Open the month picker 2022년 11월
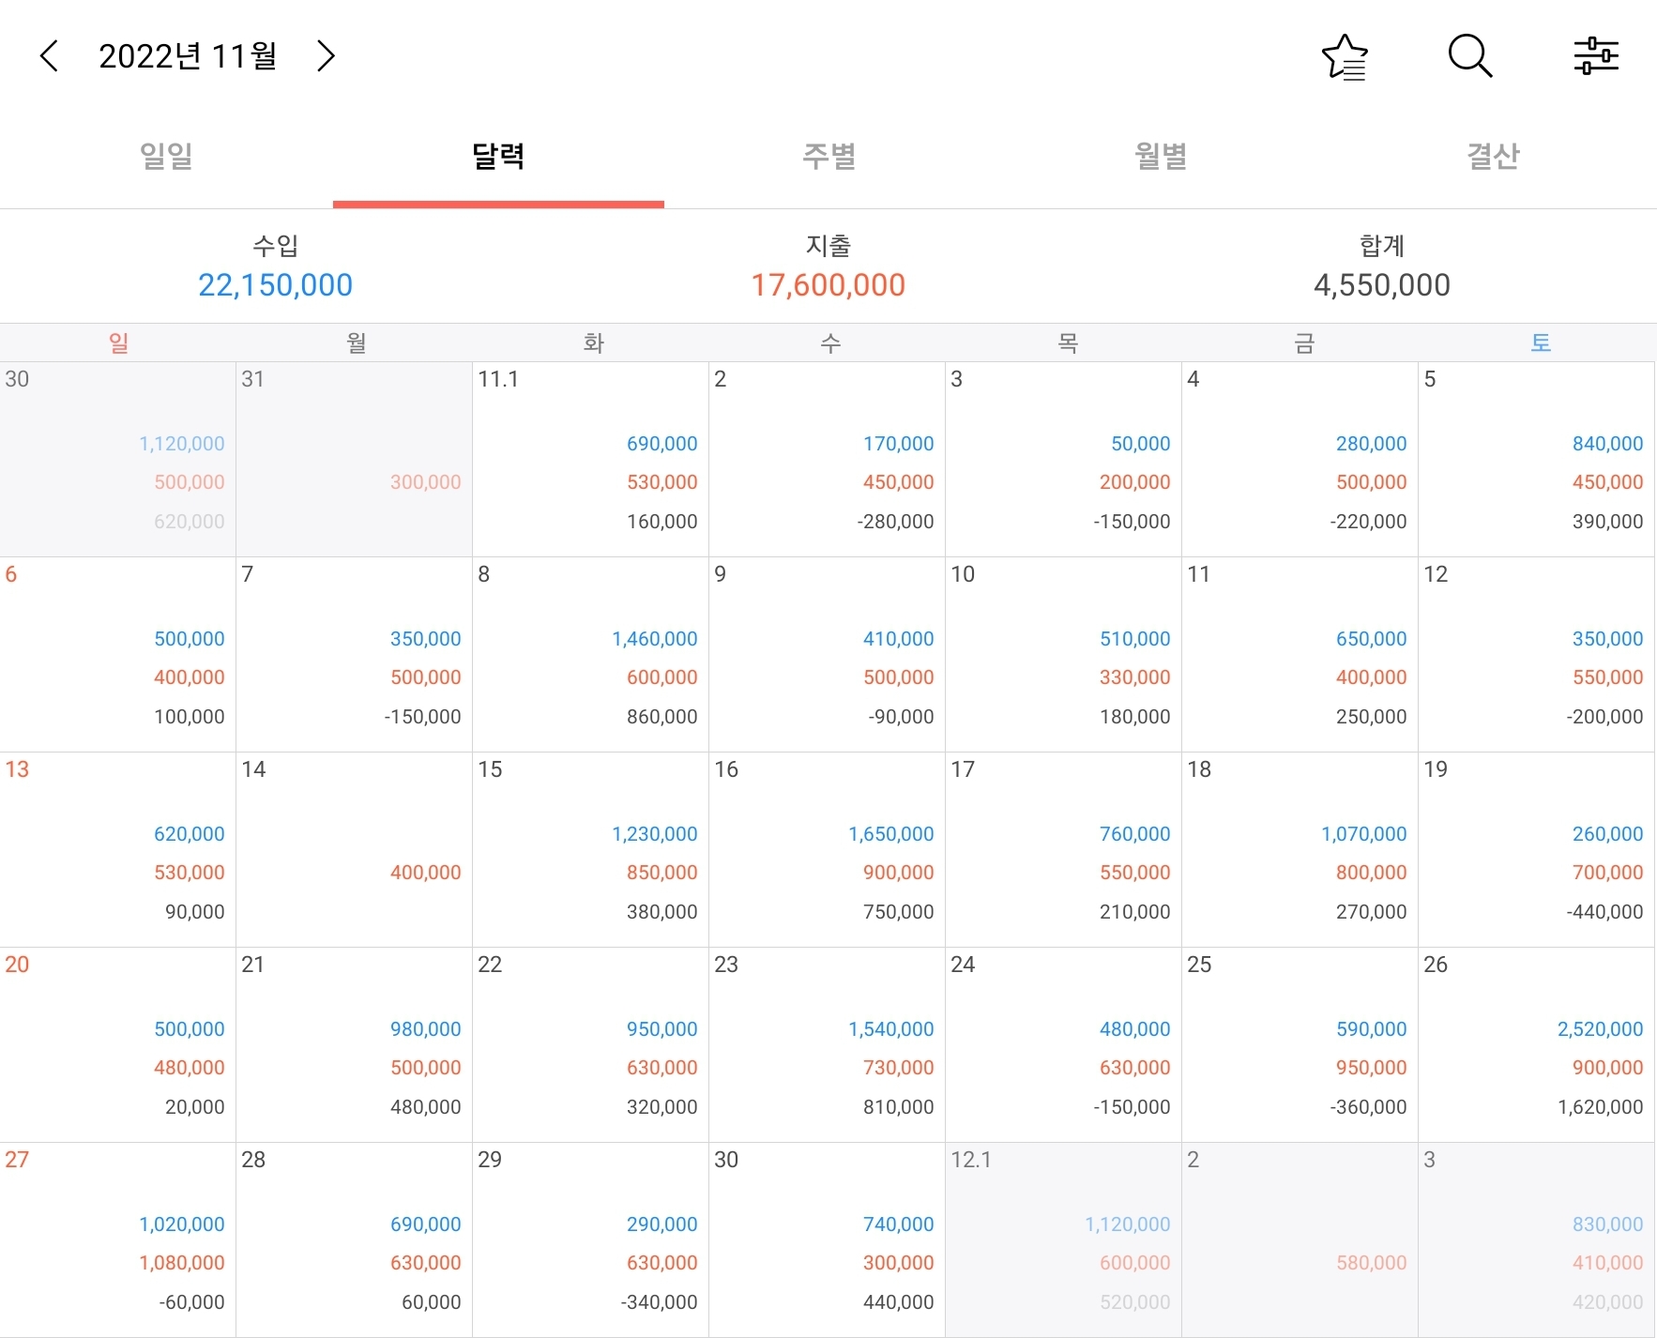This screenshot has height=1338, width=1657. click(188, 56)
